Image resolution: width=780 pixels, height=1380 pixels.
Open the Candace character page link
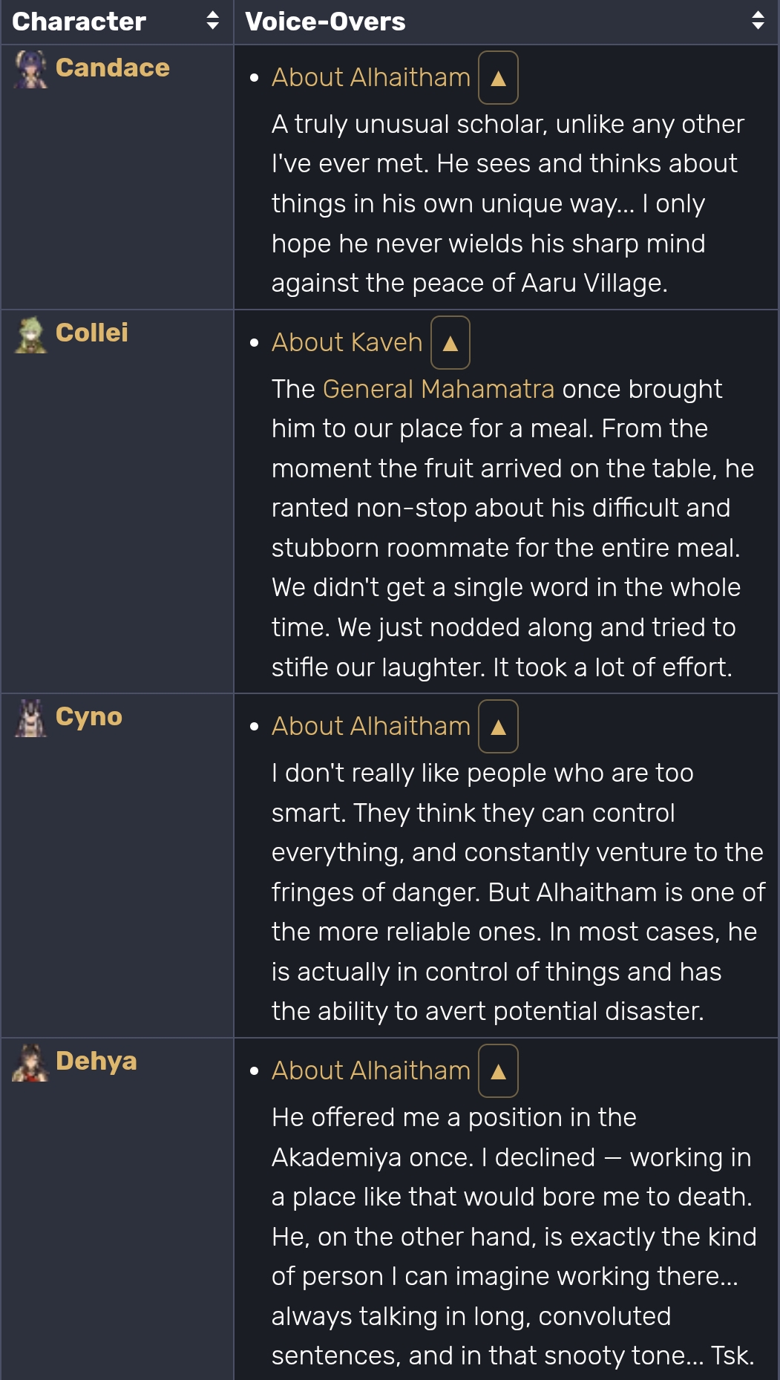[x=113, y=68]
